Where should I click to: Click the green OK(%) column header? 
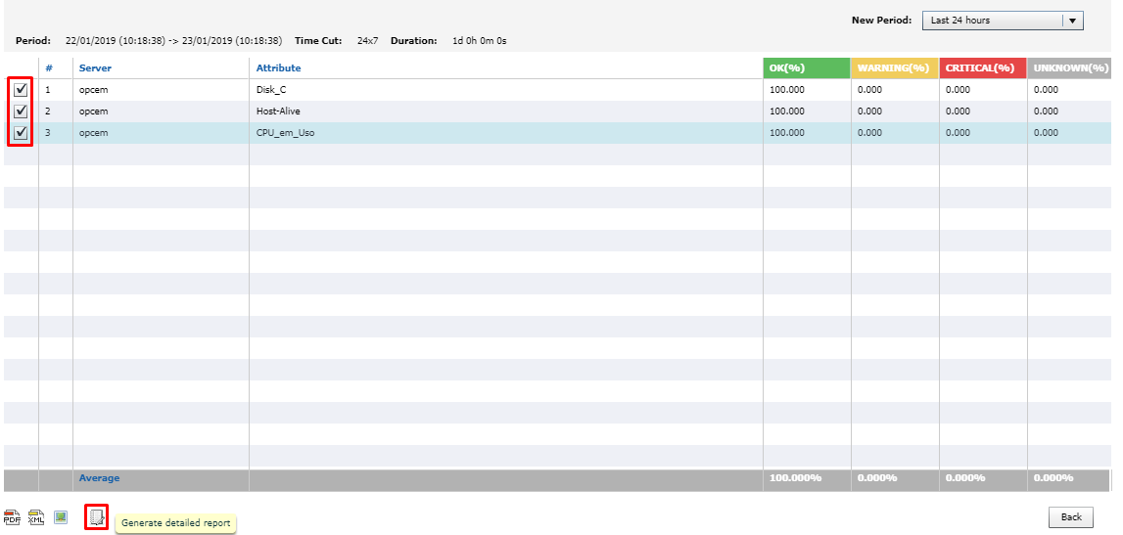[x=787, y=67]
